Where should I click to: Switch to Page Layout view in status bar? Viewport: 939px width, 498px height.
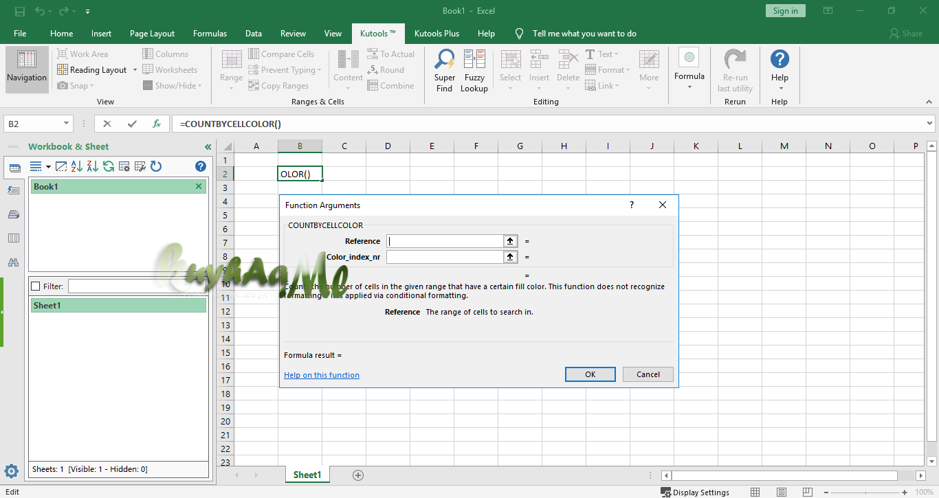point(780,492)
